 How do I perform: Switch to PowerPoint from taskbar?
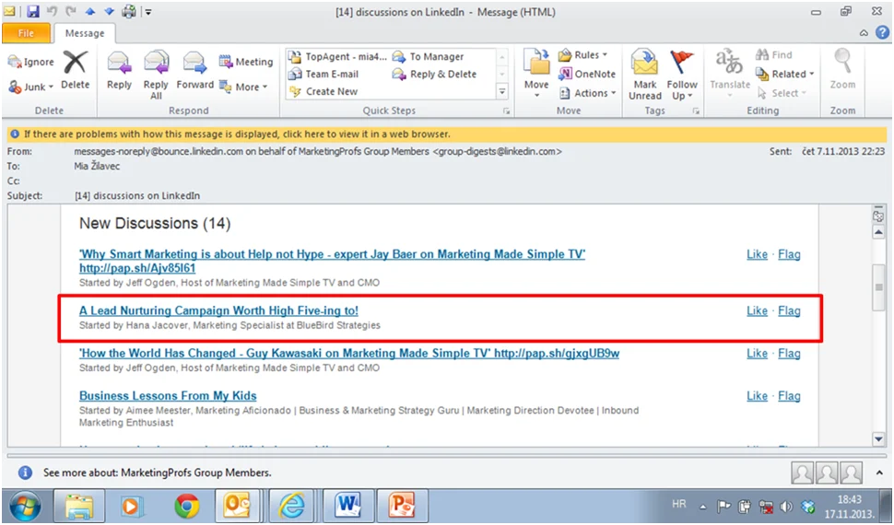tap(402, 507)
